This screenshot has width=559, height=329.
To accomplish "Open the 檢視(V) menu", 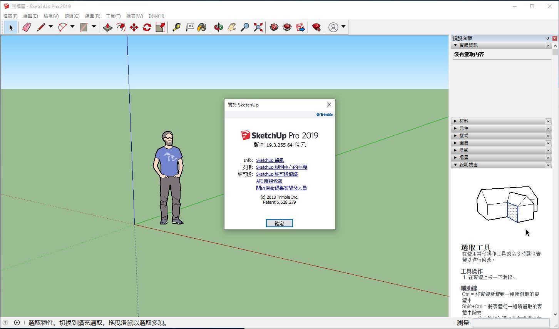I will point(51,16).
